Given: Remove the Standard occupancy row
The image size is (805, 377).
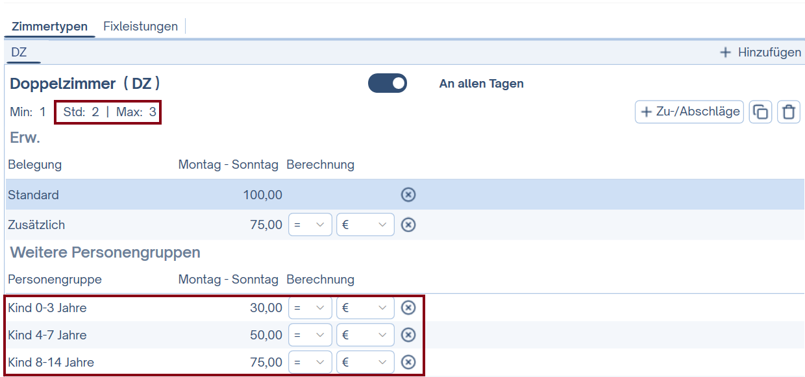Looking at the screenshot, I should [408, 195].
